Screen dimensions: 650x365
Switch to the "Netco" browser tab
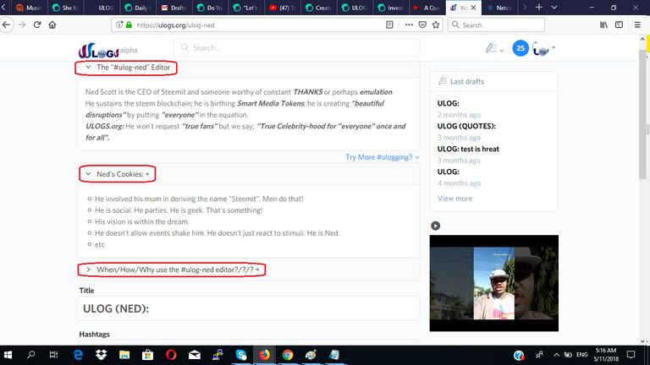(499, 8)
